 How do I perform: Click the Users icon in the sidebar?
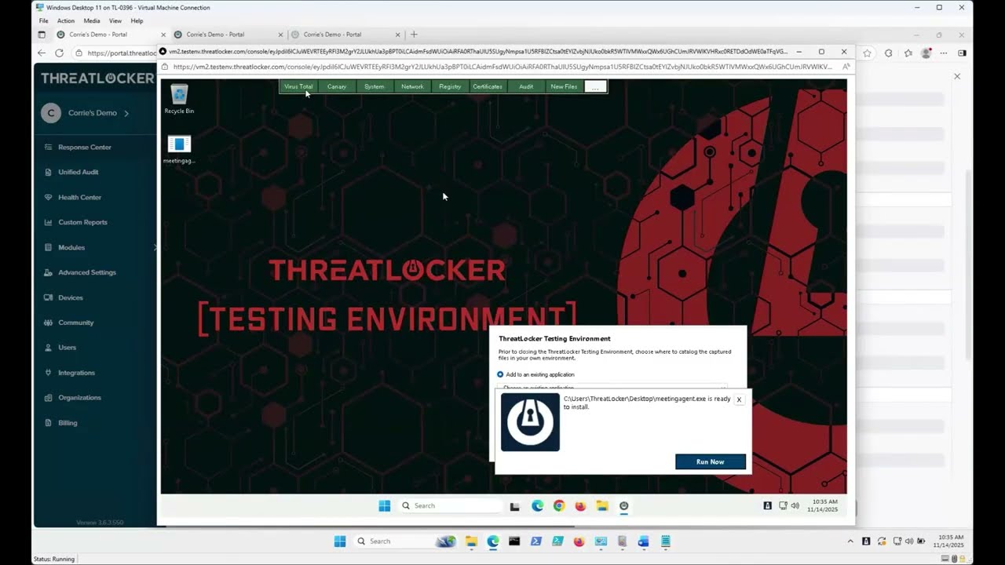[x=49, y=348]
